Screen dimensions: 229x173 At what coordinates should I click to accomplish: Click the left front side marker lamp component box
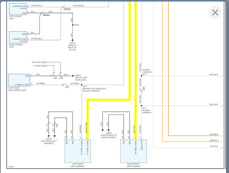[19, 80]
